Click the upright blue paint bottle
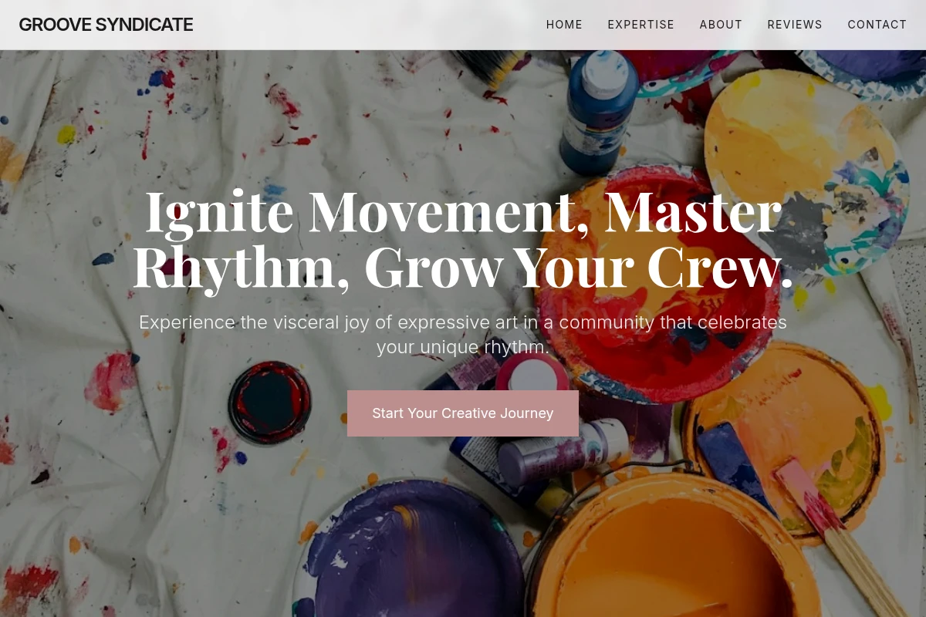 tap(598, 112)
